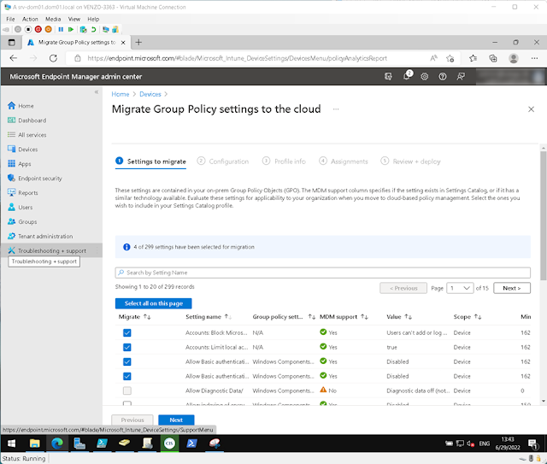Open the browser profile avatar
The width and height of the screenshot is (547, 464).
pyautogui.click(x=513, y=58)
